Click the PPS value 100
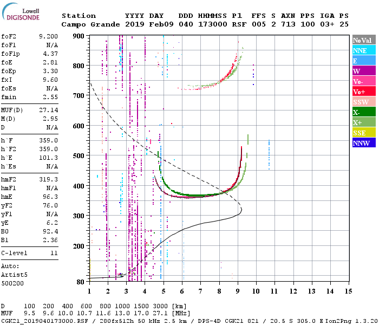Screen dimensions: 379x325 (x=308, y=24)
